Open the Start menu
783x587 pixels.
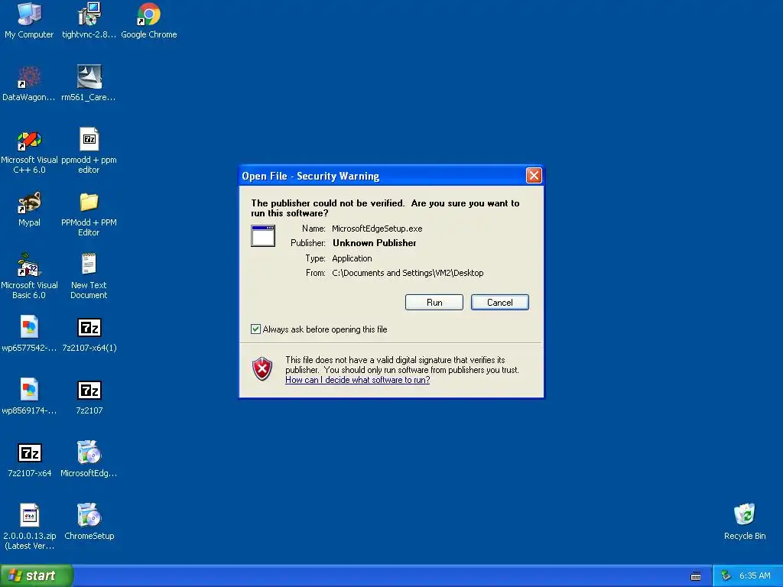point(36,576)
